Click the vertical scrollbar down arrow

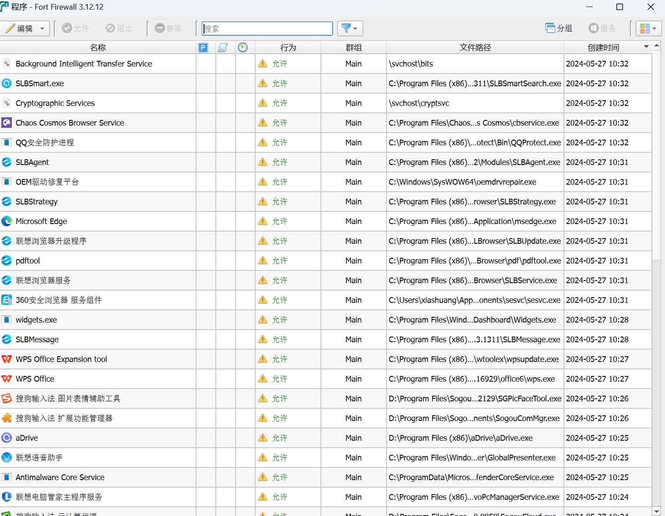click(656, 511)
